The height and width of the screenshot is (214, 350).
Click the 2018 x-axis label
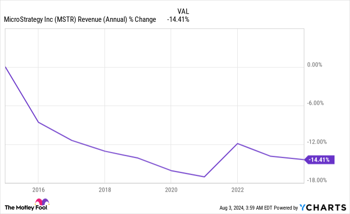click(x=105, y=190)
